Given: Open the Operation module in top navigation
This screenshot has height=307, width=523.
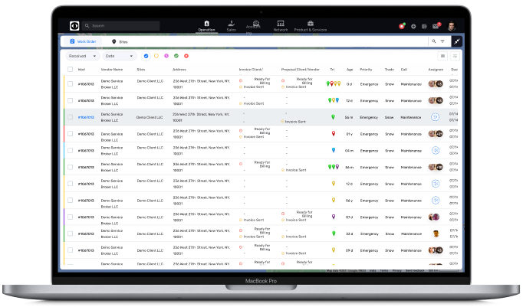Looking at the screenshot, I should [206, 26].
